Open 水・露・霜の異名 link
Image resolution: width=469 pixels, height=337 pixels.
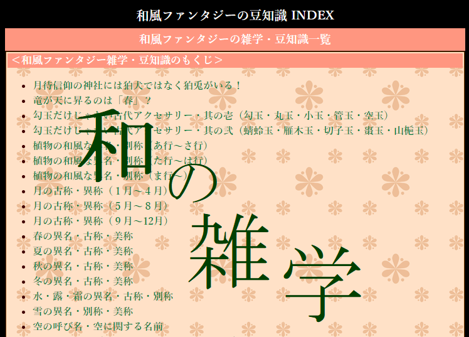[103, 296]
